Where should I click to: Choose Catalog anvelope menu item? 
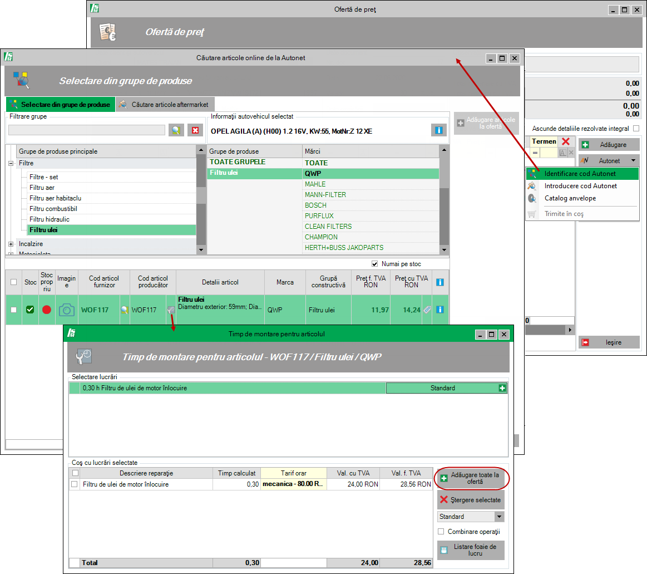pyautogui.click(x=582, y=198)
